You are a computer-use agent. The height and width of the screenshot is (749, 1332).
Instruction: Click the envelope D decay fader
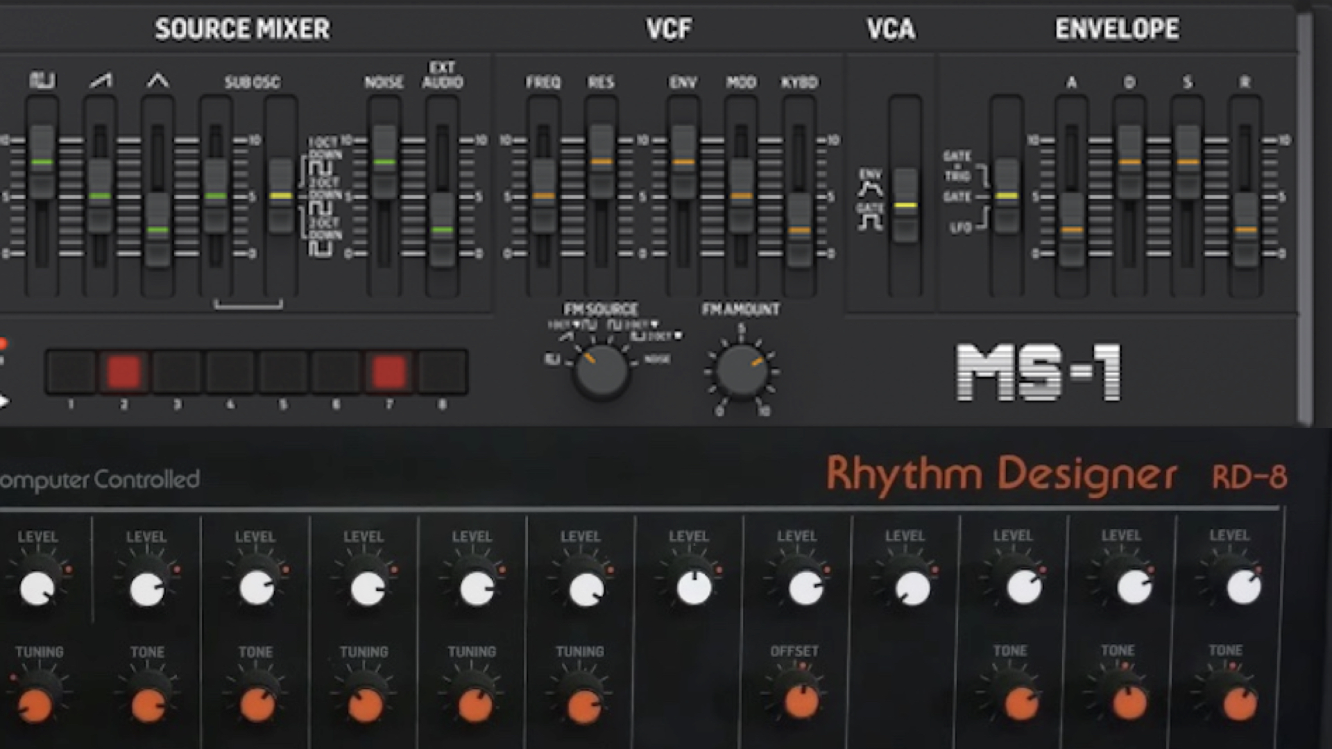pos(1129,162)
